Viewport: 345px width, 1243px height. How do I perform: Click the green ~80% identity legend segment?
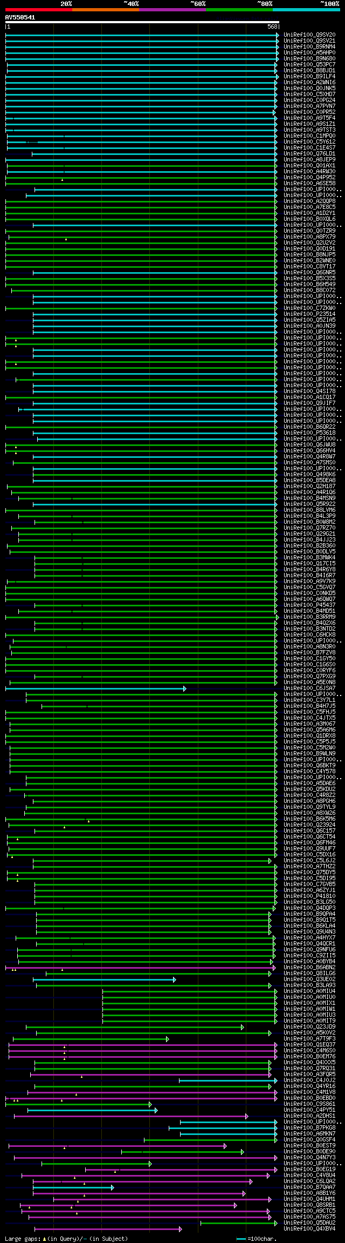[239, 10]
